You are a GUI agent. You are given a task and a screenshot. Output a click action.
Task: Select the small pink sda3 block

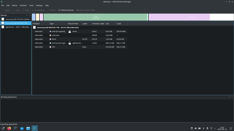[41, 17]
